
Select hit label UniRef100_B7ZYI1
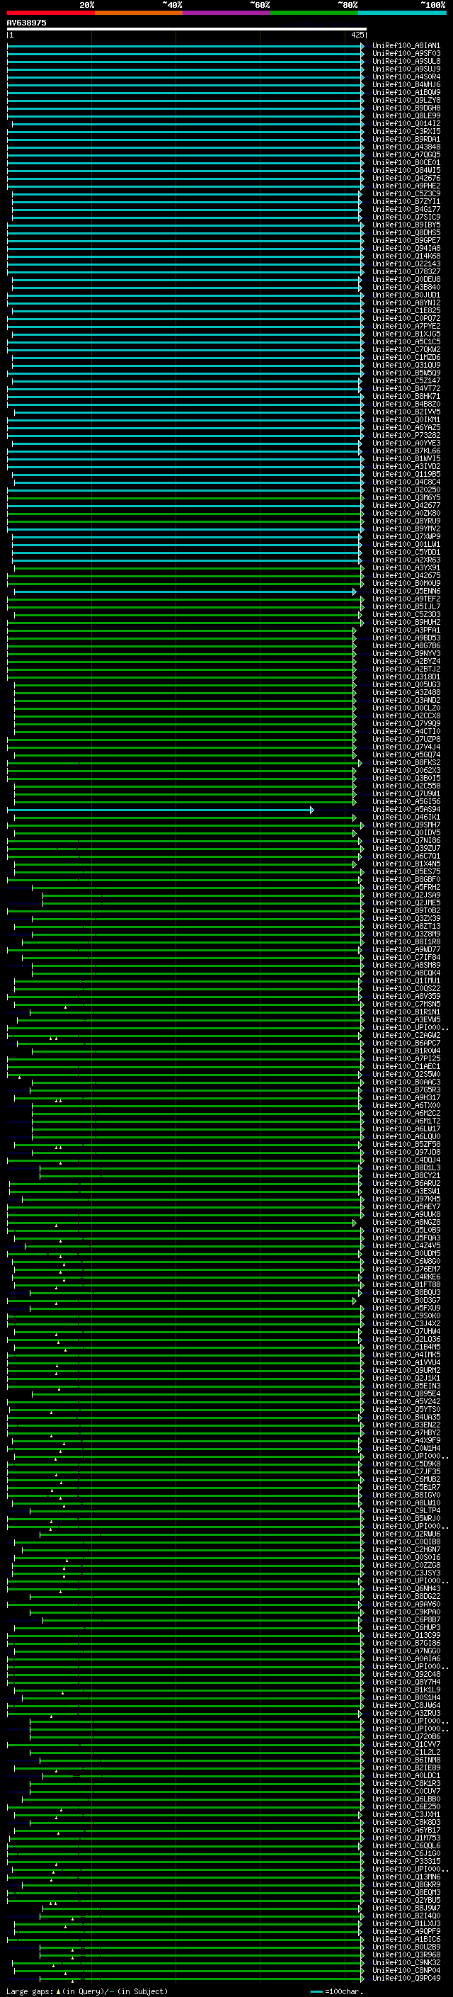[x=406, y=202]
